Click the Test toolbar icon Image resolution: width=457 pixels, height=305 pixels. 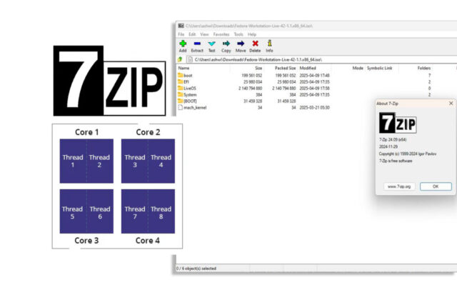[x=211, y=44]
